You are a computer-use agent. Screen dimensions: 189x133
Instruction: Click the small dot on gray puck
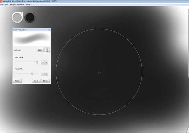(21, 13)
